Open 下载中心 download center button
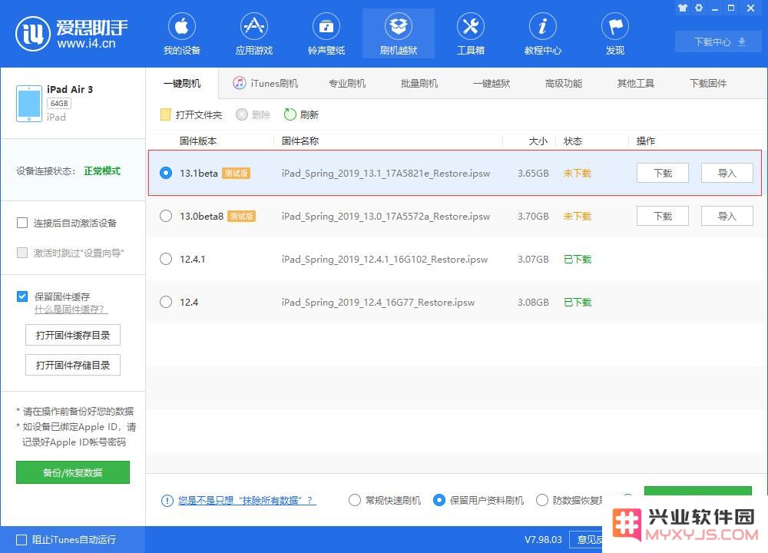This screenshot has height=553, width=768. 720,41
